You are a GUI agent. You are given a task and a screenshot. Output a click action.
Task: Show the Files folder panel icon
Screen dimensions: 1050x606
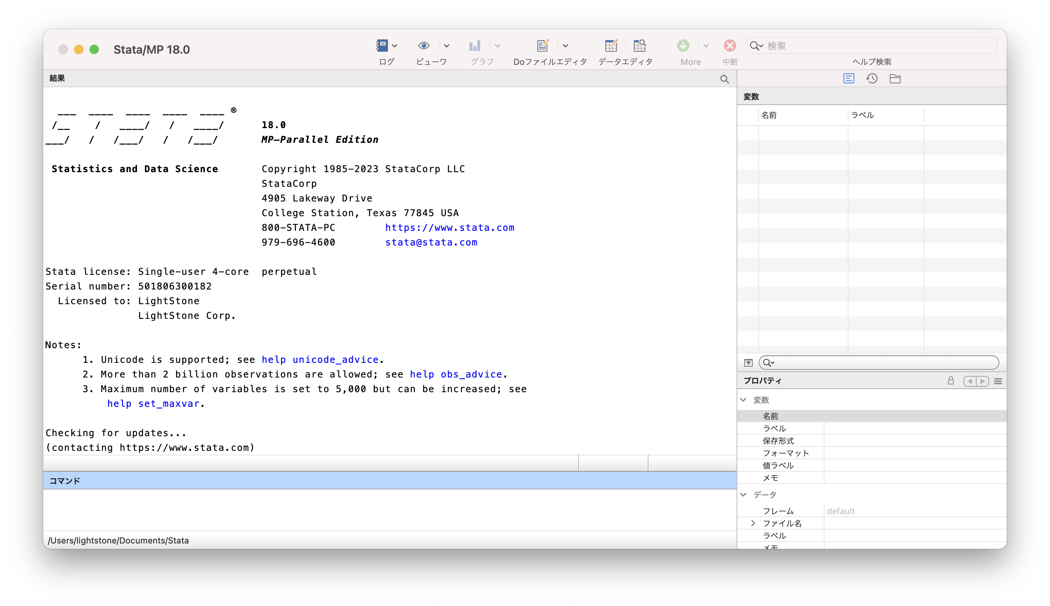pyautogui.click(x=895, y=79)
